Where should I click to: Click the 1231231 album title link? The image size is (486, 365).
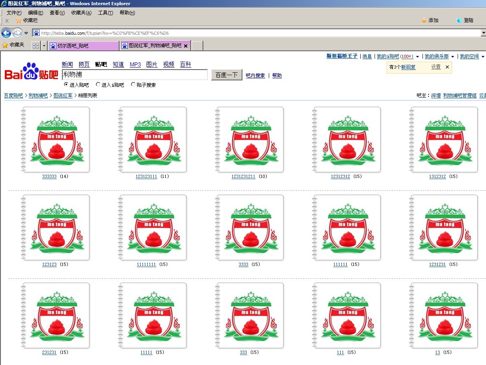click(438, 264)
